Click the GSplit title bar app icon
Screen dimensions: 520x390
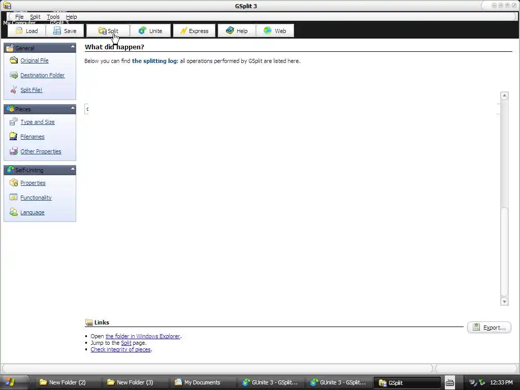[x=7, y=6]
